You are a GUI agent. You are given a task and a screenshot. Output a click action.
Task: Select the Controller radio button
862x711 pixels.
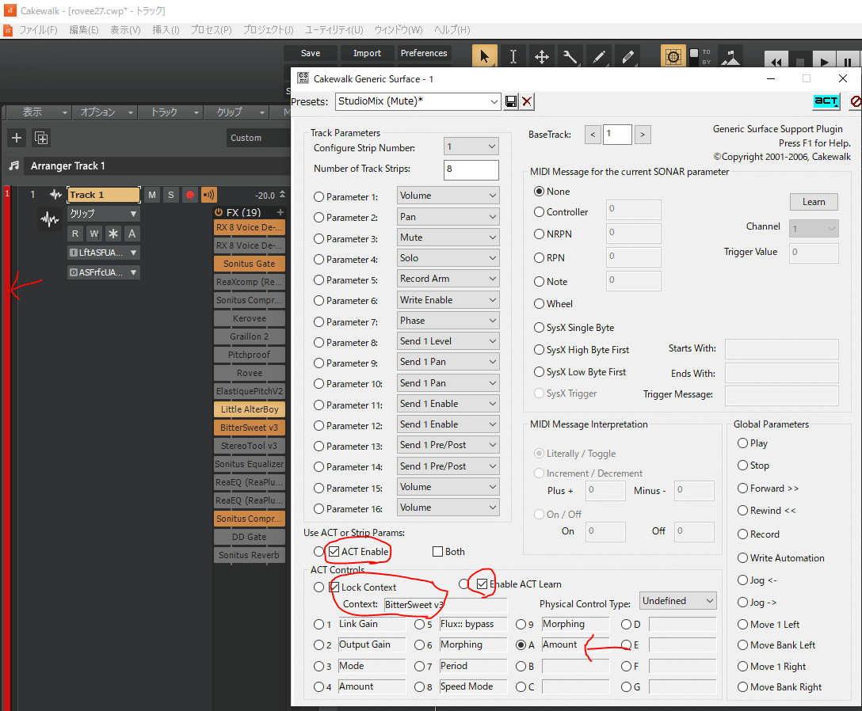click(540, 212)
